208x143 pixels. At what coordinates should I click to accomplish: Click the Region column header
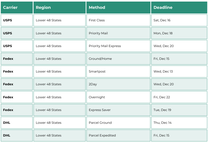(x=60, y=8)
